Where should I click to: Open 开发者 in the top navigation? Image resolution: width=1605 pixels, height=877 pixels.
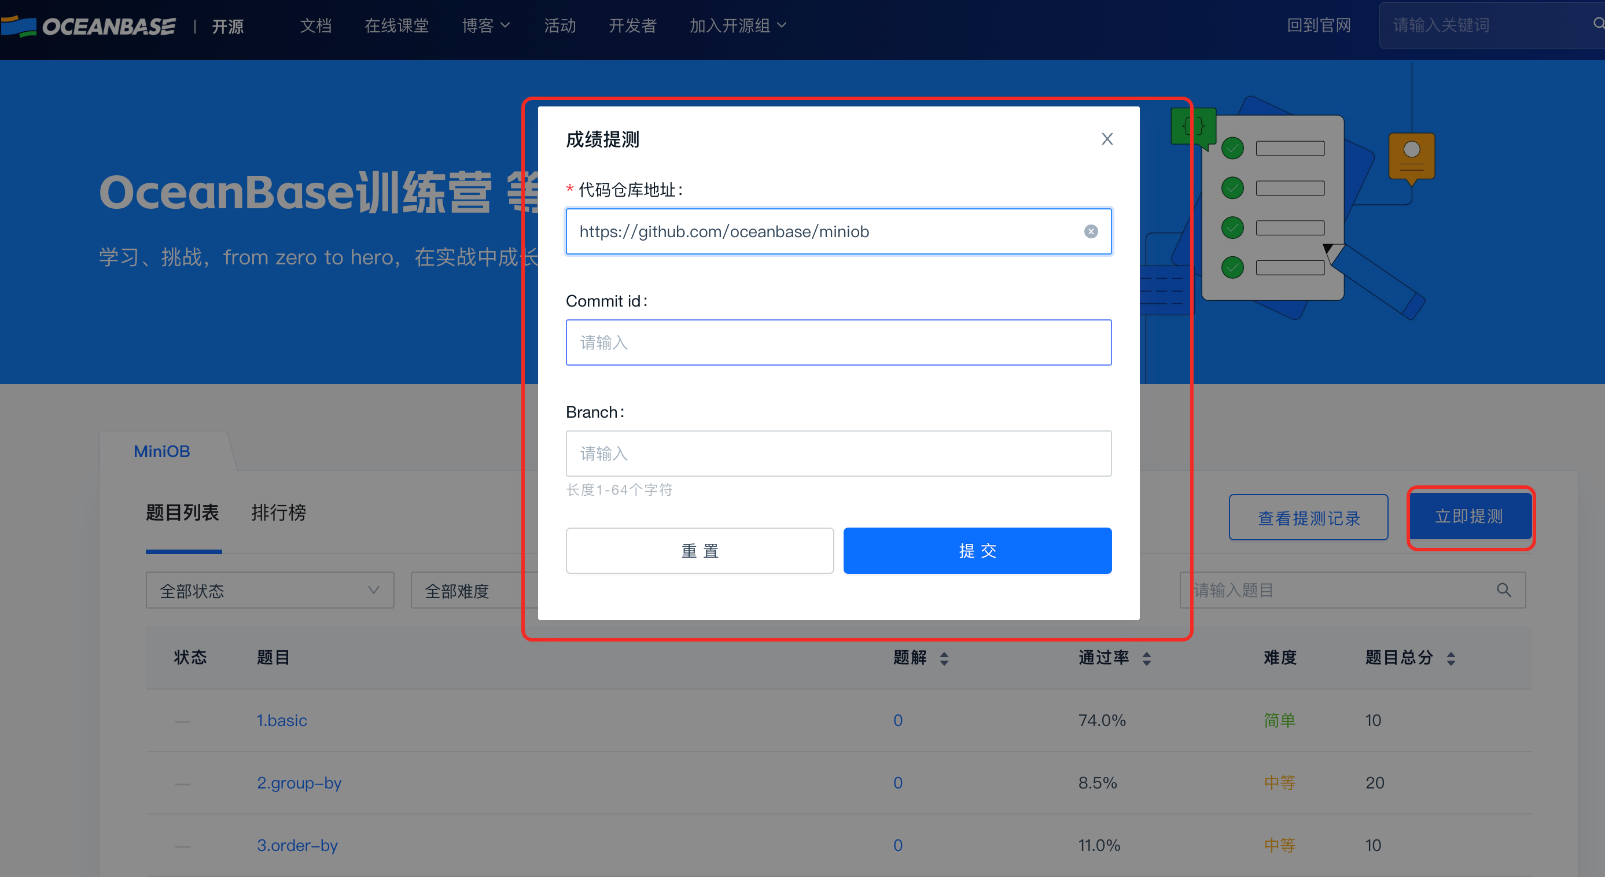[x=632, y=25]
